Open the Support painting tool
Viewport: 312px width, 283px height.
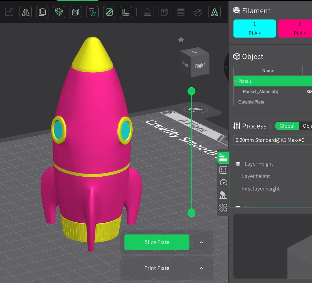coord(147,12)
